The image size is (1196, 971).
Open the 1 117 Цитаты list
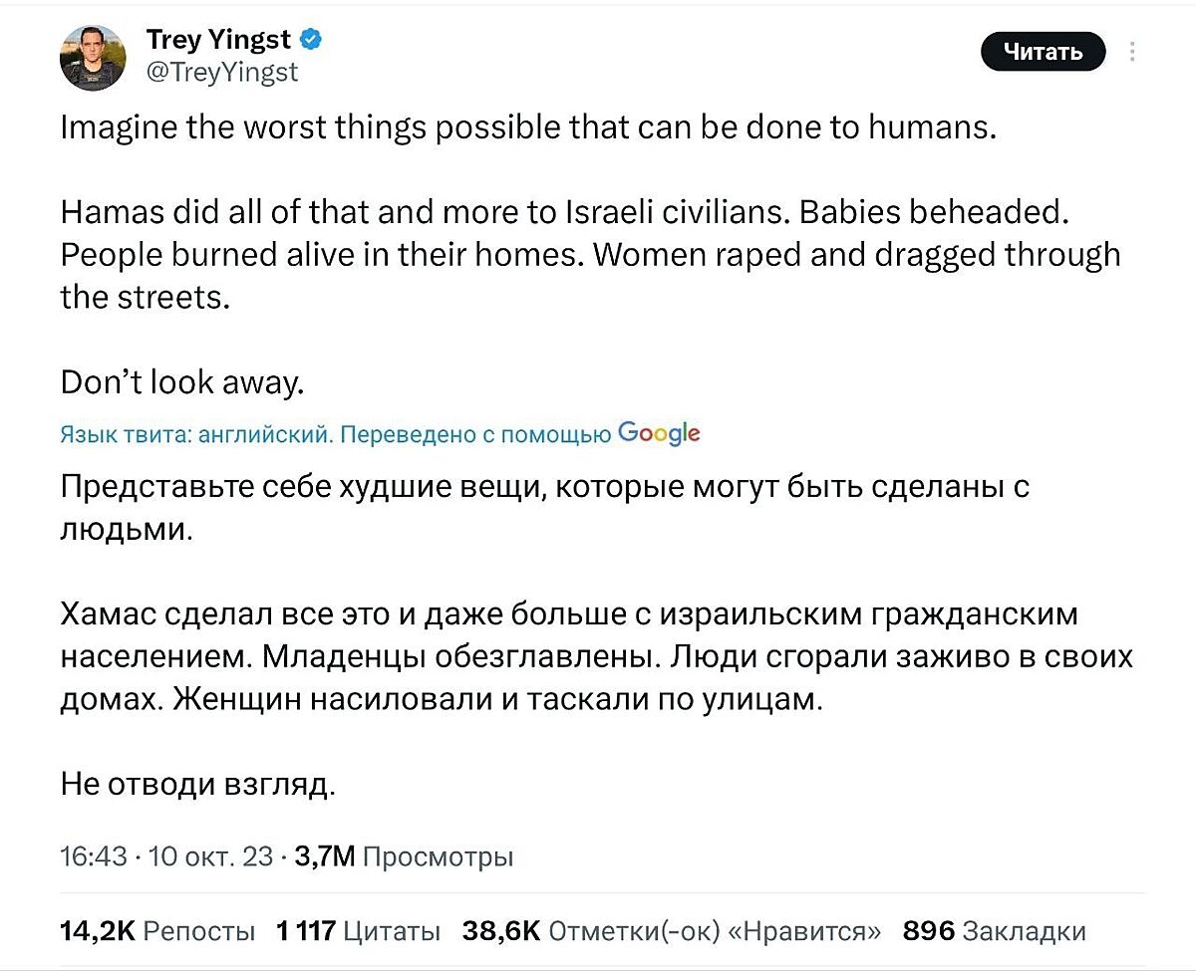coord(358,931)
